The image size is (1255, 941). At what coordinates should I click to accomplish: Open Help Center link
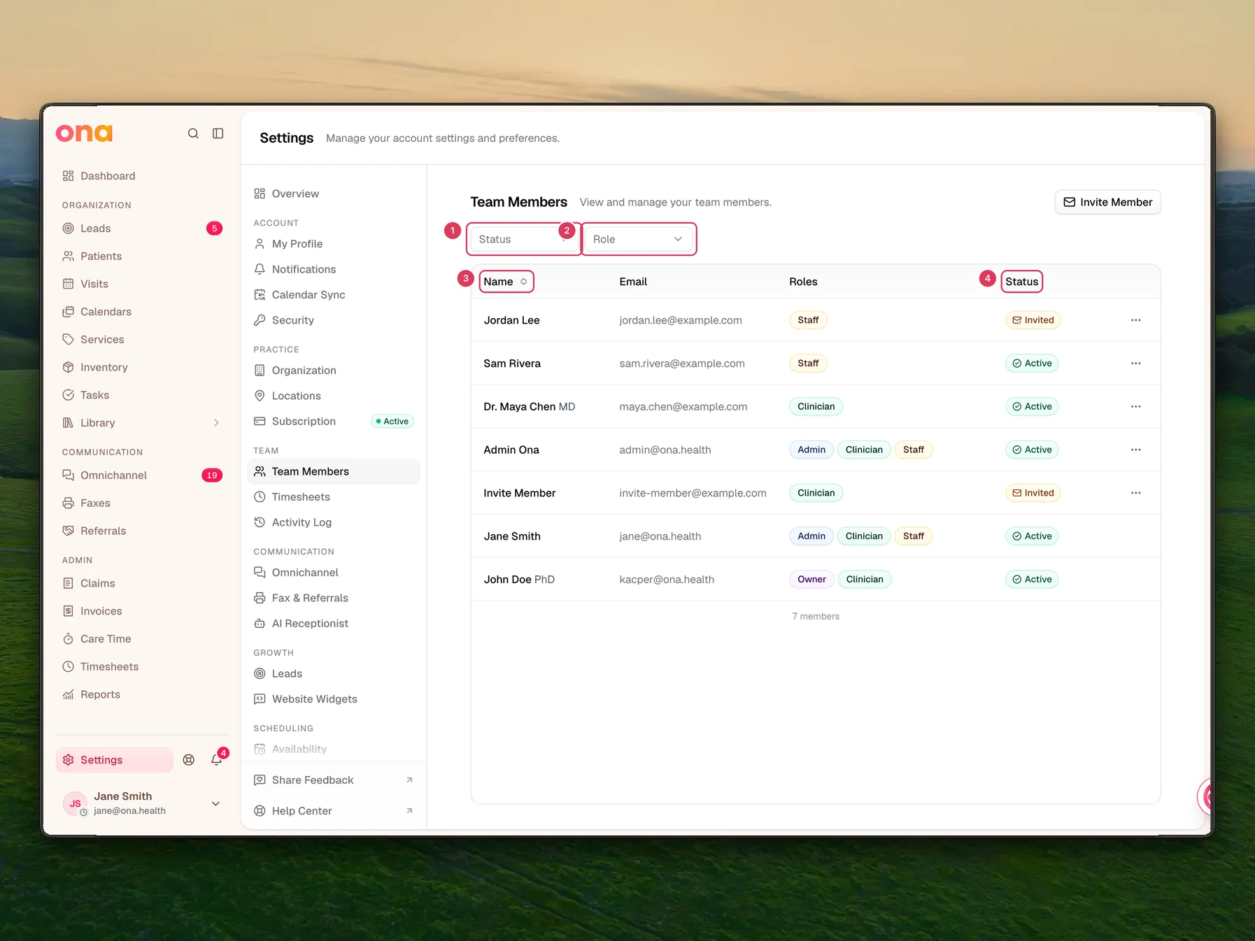click(x=302, y=811)
